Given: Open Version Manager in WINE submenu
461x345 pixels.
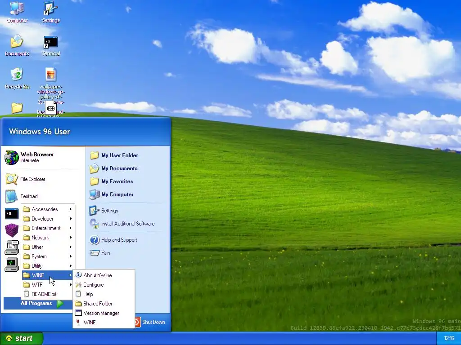Looking at the screenshot, I should click(x=104, y=313).
